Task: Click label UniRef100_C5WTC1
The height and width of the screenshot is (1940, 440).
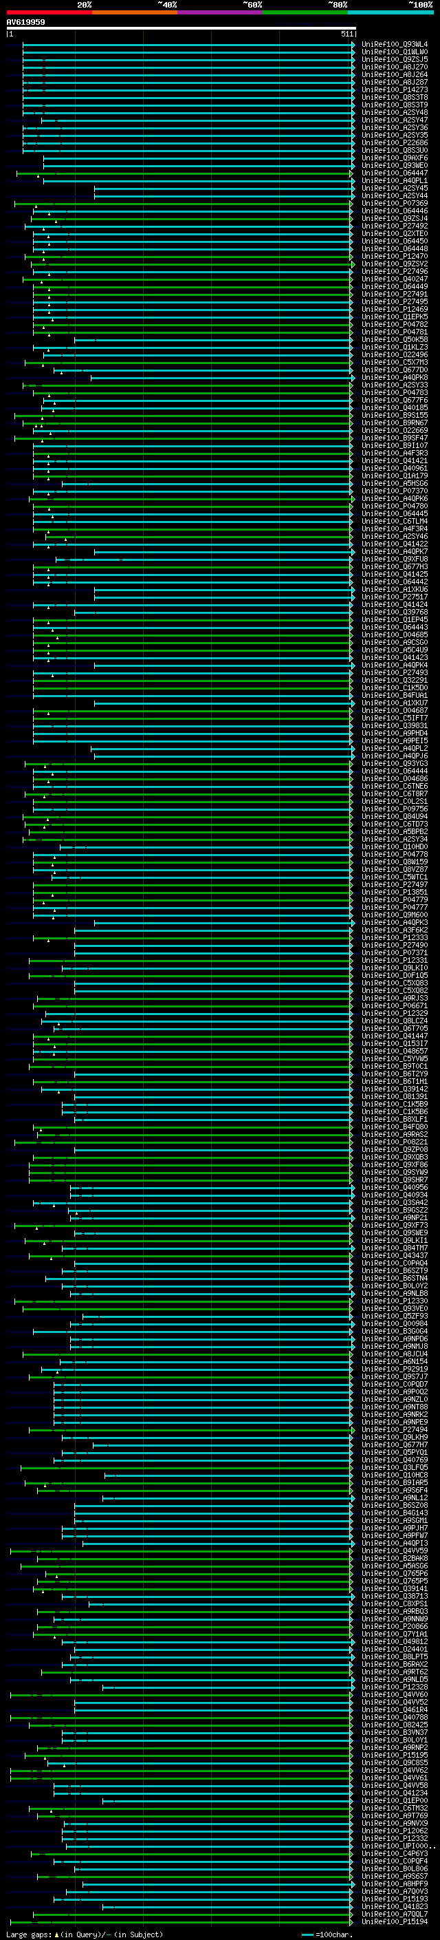Action: [x=394, y=877]
